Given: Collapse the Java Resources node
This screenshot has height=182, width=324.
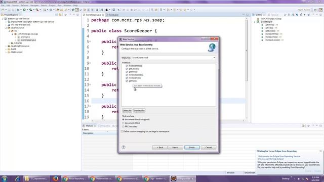Looking at the screenshot, I should coord(6,28).
